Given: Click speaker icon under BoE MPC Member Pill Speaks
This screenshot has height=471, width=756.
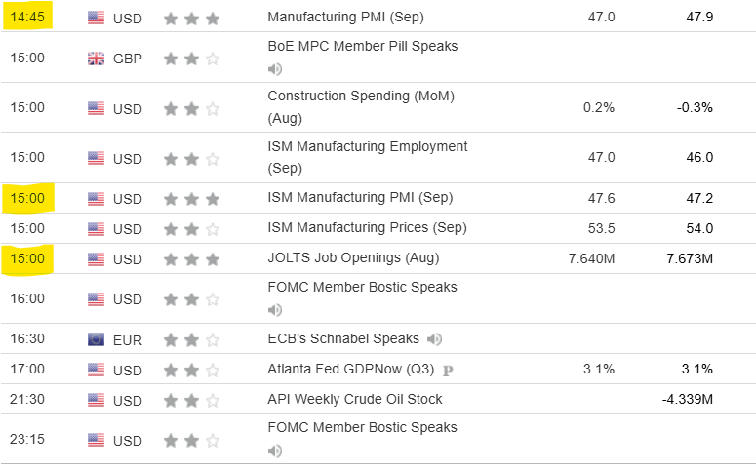Looking at the screenshot, I should coord(275,69).
